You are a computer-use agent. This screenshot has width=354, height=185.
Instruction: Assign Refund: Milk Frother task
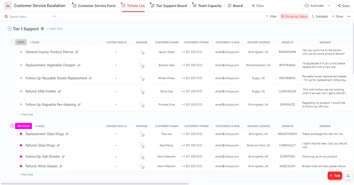click(x=142, y=92)
